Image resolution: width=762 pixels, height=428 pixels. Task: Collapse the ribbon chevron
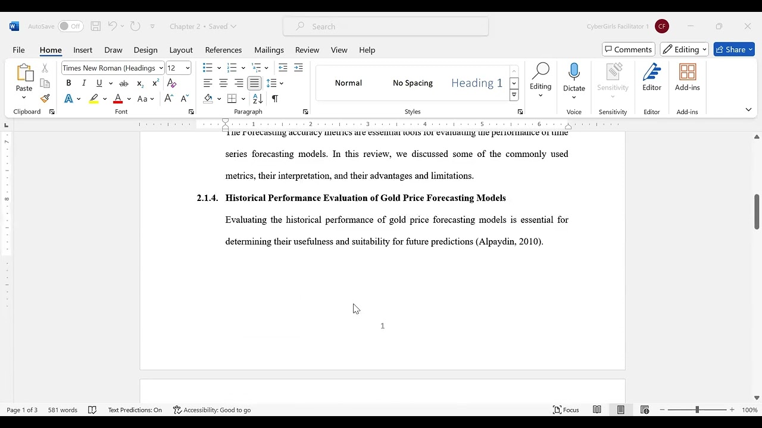748,109
